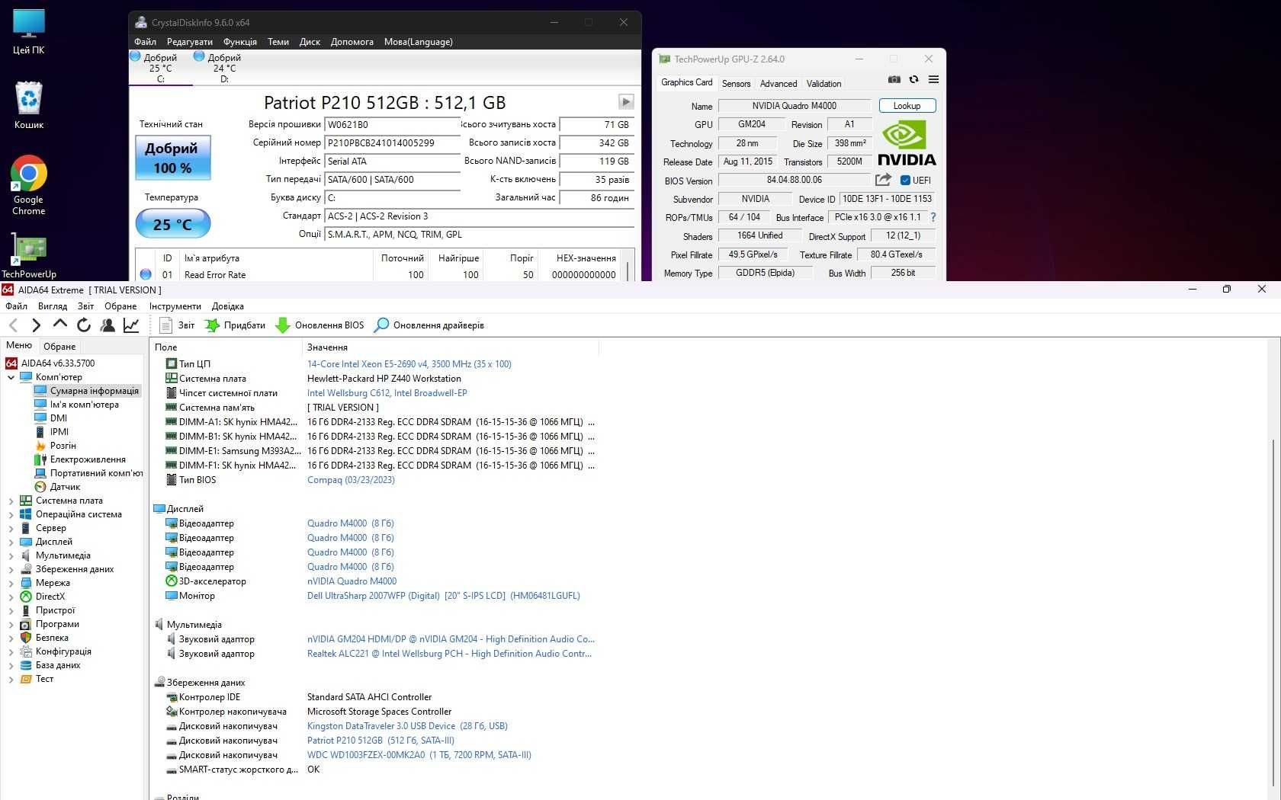Image resolution: width=1281 pixels, height=800 pixels.
Task: Open Intel Wellsburg C612 chipset link
Action: (x=387, y=393)
